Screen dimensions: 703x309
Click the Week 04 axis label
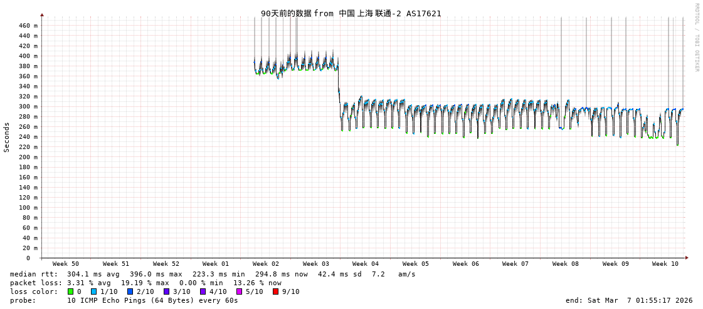click(x=366, y=264)
